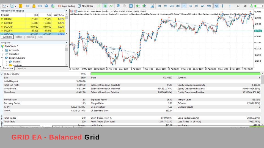Click the subscribe target icon with plus
Viewport: 264px width, 148px height.
pos(53,6)
